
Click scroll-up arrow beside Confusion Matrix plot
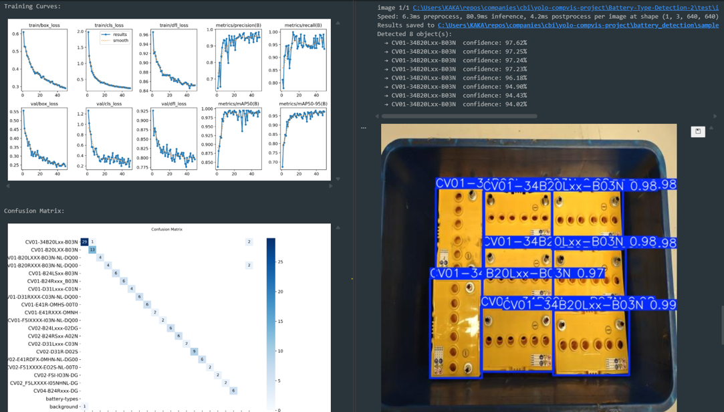point(338,227)
